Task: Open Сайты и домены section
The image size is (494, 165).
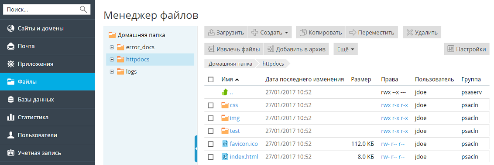Action: pos(47,29)
